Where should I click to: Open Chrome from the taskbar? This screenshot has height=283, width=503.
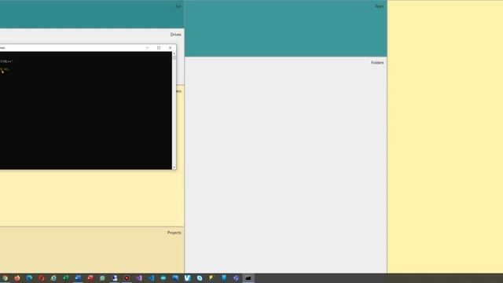click(5, 278)
